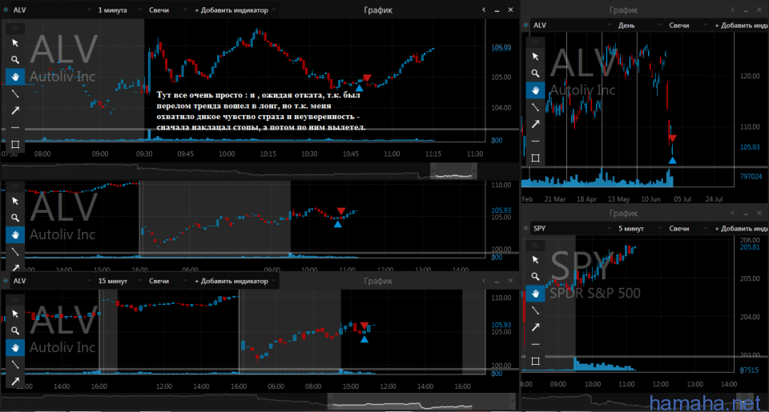Add an indicator to the ALV daily chart
The width and height of the screenshot is (769, 412).
pyautogui.click(x=741, y=25)
